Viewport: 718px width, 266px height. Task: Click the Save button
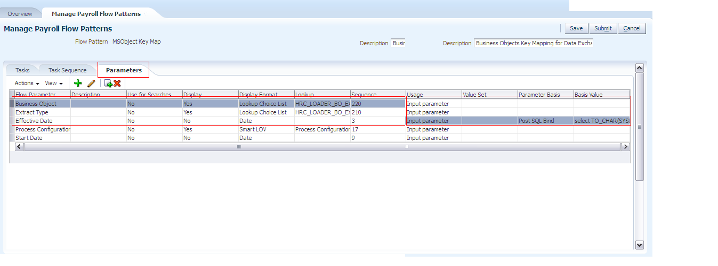(576, 28)
